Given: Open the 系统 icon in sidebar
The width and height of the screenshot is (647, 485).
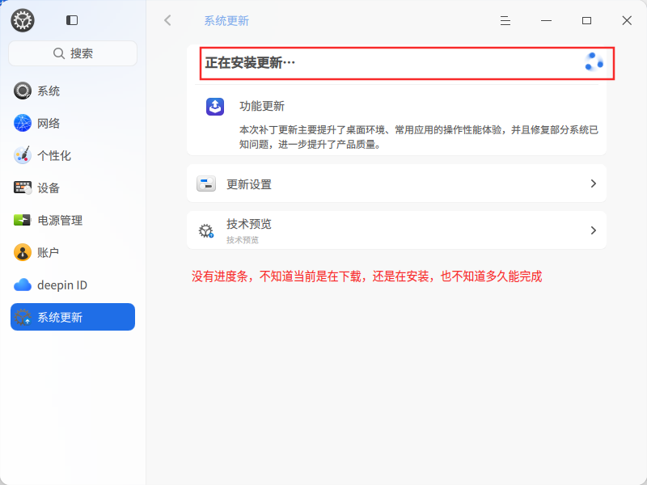Looking at the screenshot, I should click(x=23, y=91).
